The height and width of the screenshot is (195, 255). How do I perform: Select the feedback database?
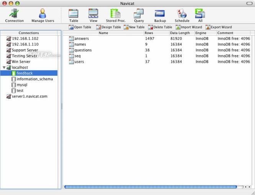tap(29, 73)
